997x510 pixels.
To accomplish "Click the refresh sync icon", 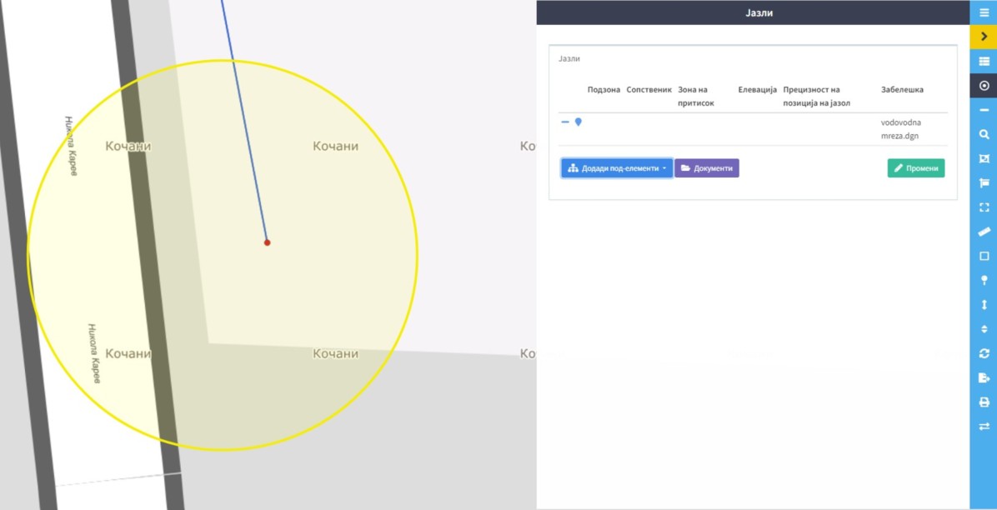I will point(984,353).
